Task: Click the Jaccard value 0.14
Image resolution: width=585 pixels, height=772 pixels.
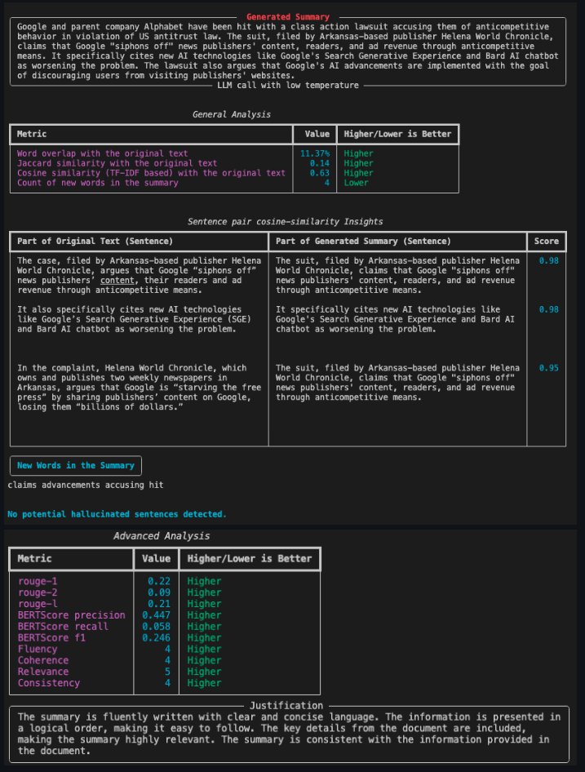Action: tap(320, 163)
